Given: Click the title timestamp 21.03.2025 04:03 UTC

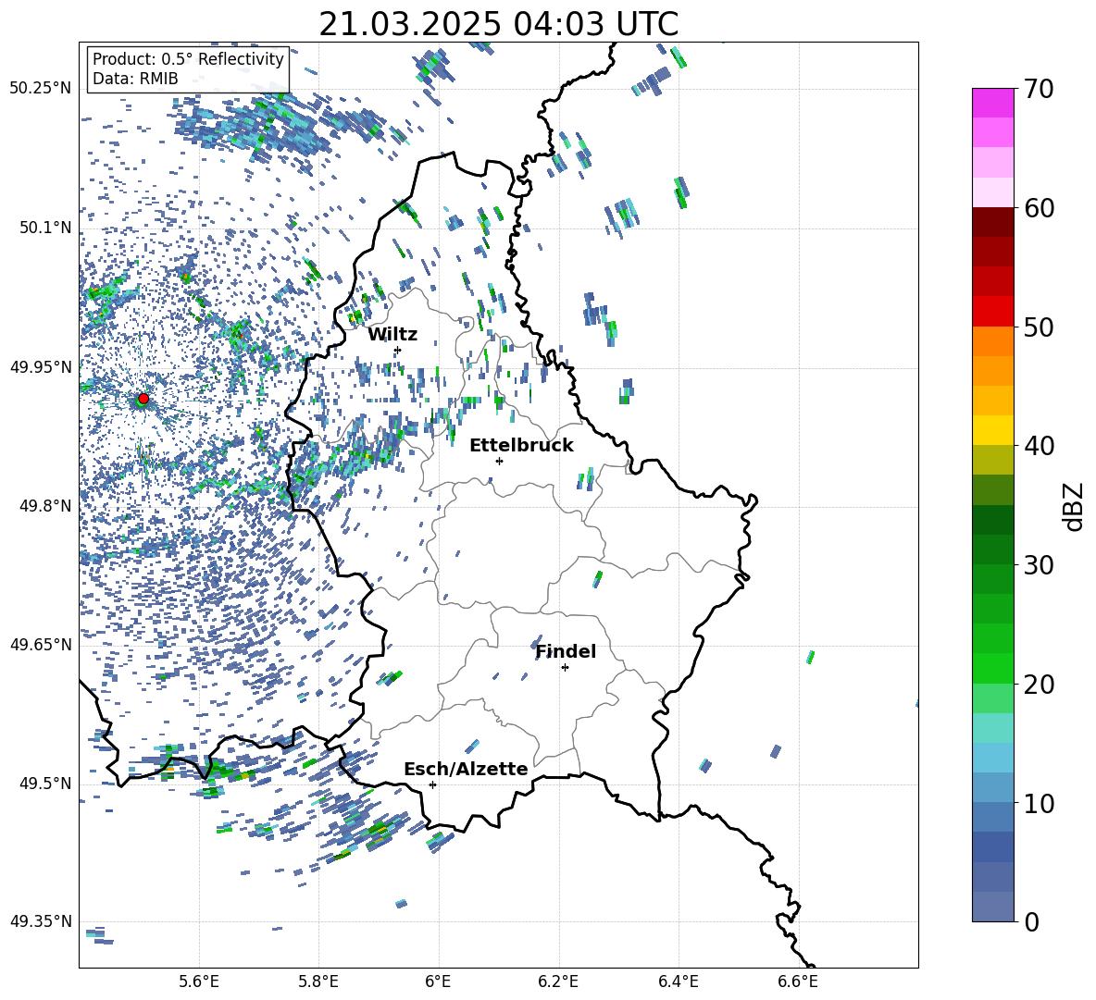Looking at the screenshot, I should coord(498,24).
